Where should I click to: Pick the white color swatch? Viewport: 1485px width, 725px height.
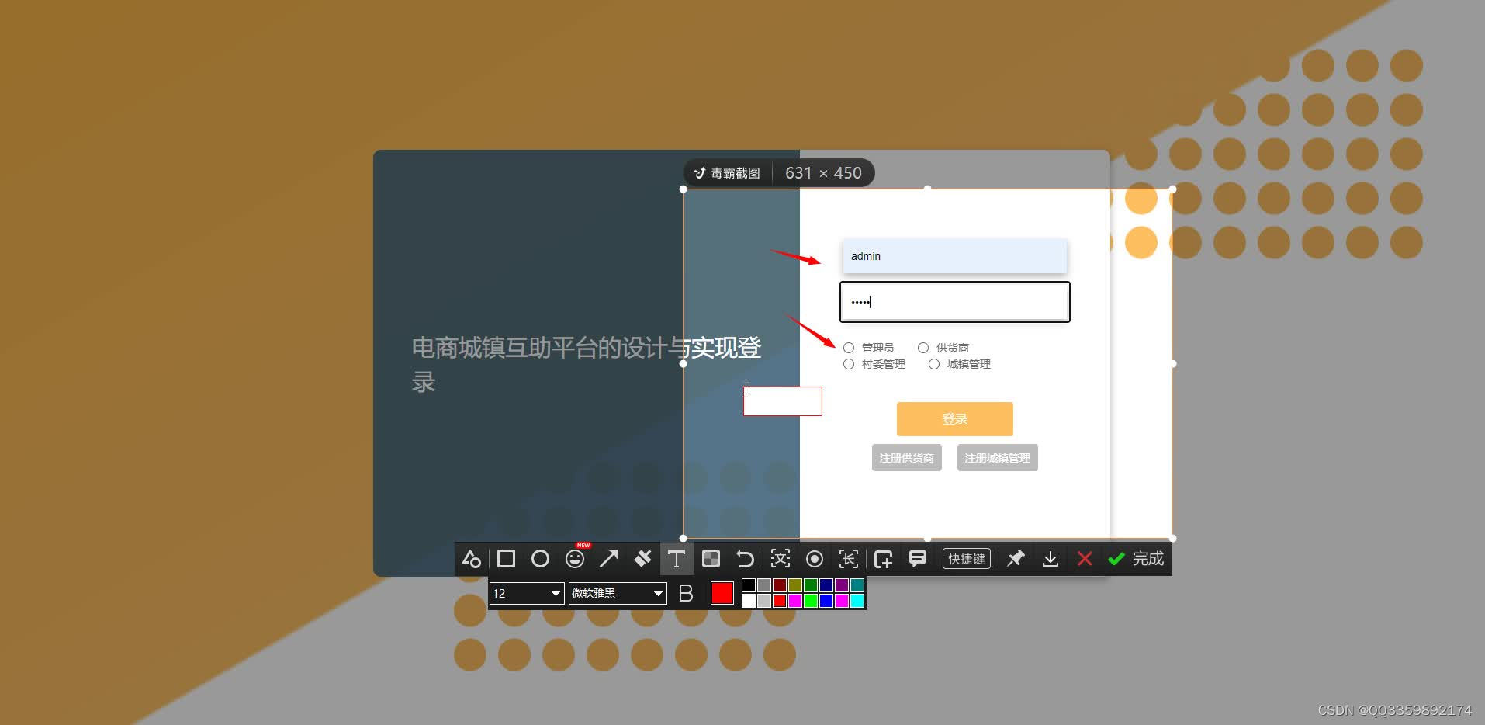749,601
